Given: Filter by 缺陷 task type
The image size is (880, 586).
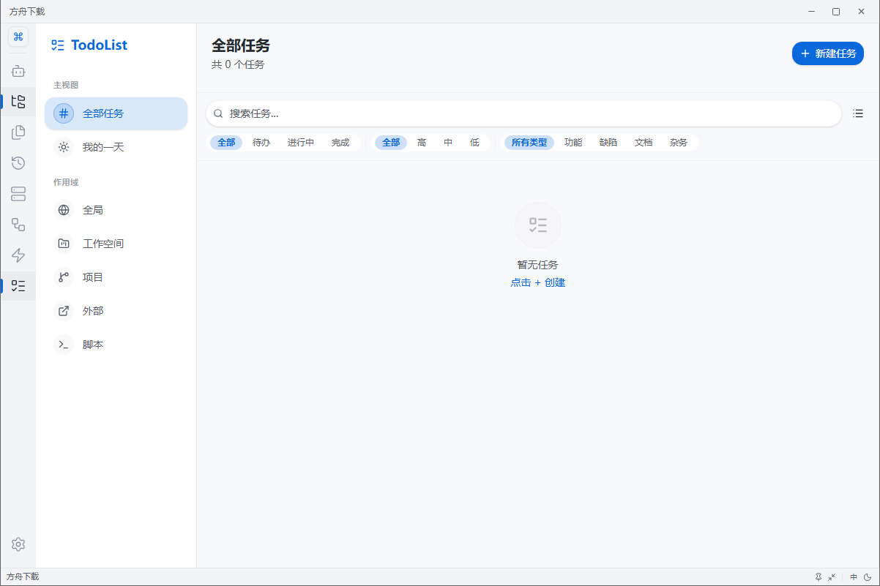Looking at the screenshot, I should click(x=608, y=143).
